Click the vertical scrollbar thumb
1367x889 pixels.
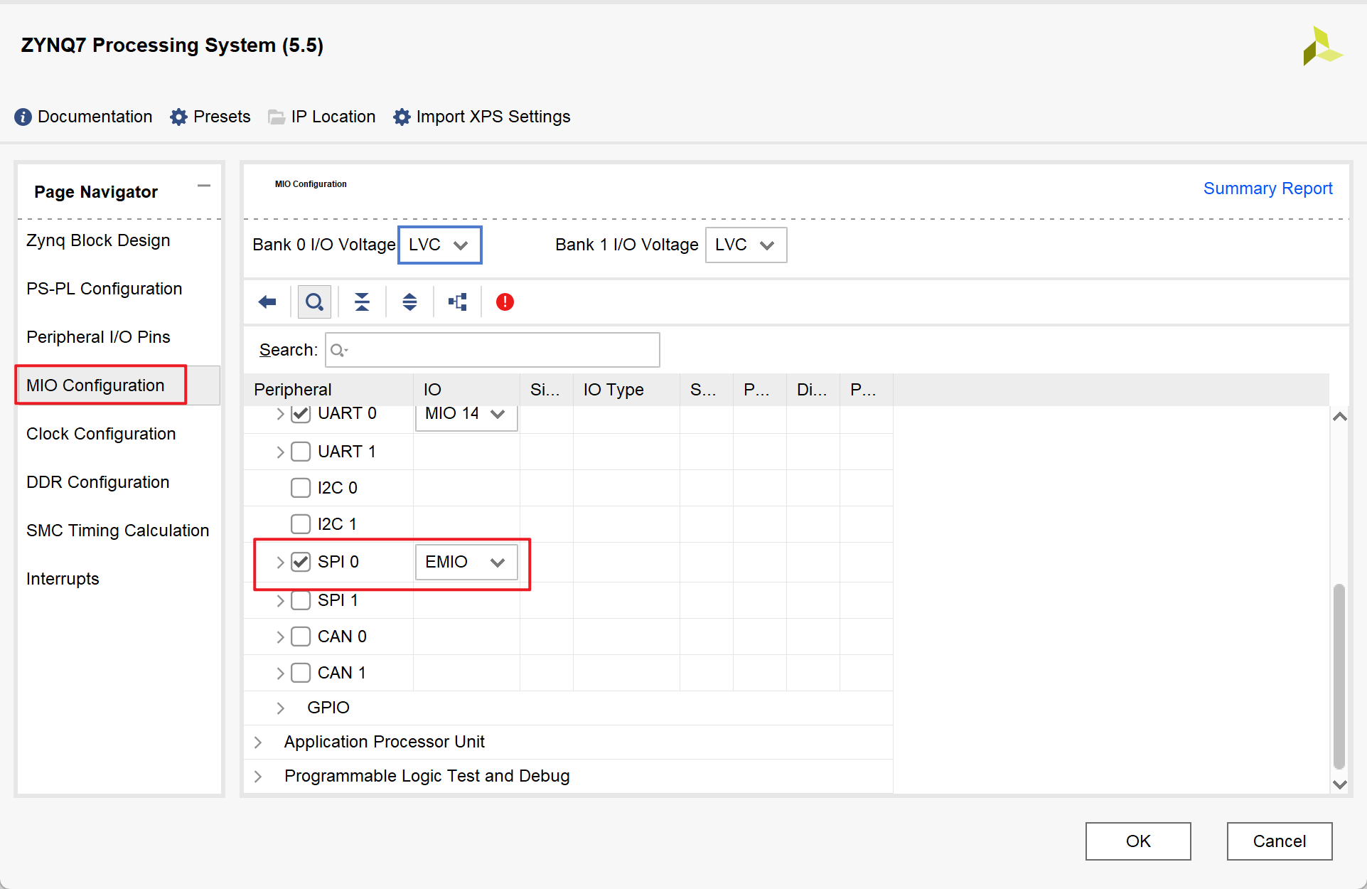coord(1339,676)
